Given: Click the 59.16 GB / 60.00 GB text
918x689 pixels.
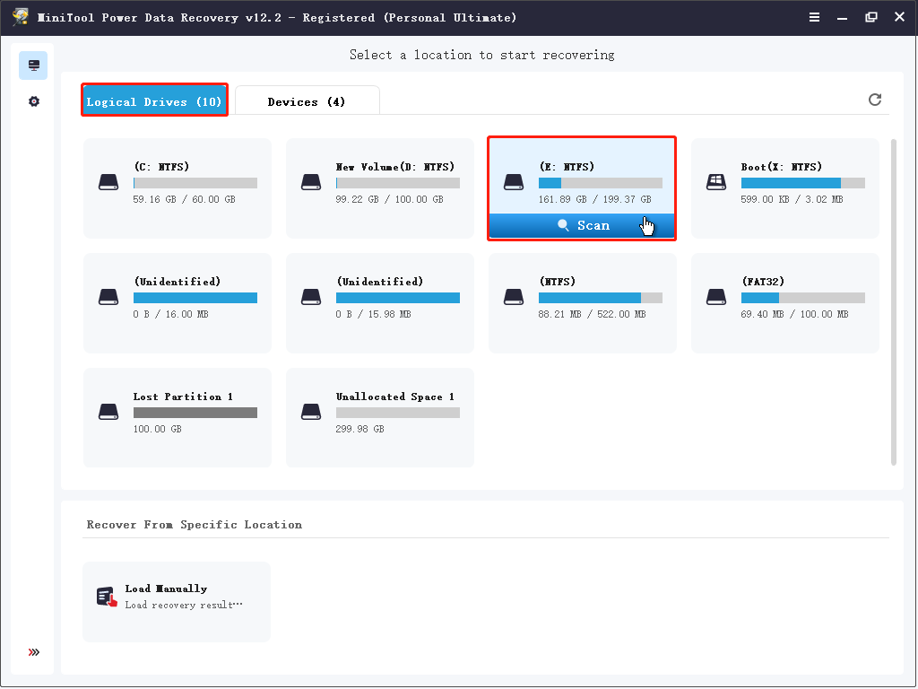Looking at the screenshot, I should tap(185, 199).
